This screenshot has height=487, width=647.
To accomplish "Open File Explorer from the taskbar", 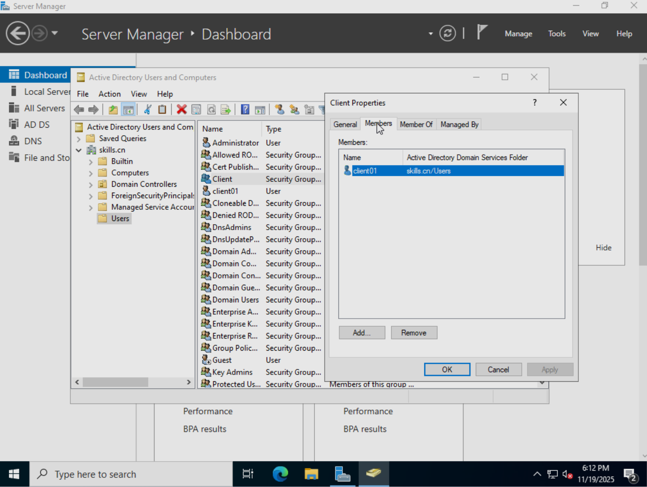I will pyautogui.click(x=311, y=474).
